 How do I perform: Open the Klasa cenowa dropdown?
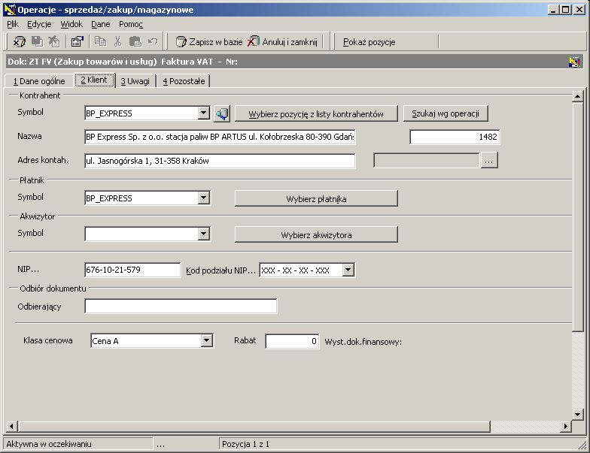[206, 341]
